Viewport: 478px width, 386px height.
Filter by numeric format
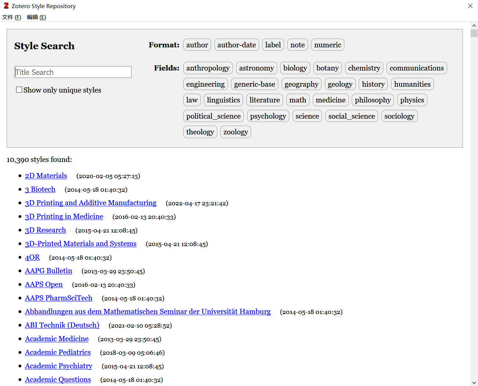click(x=328, y=45)
